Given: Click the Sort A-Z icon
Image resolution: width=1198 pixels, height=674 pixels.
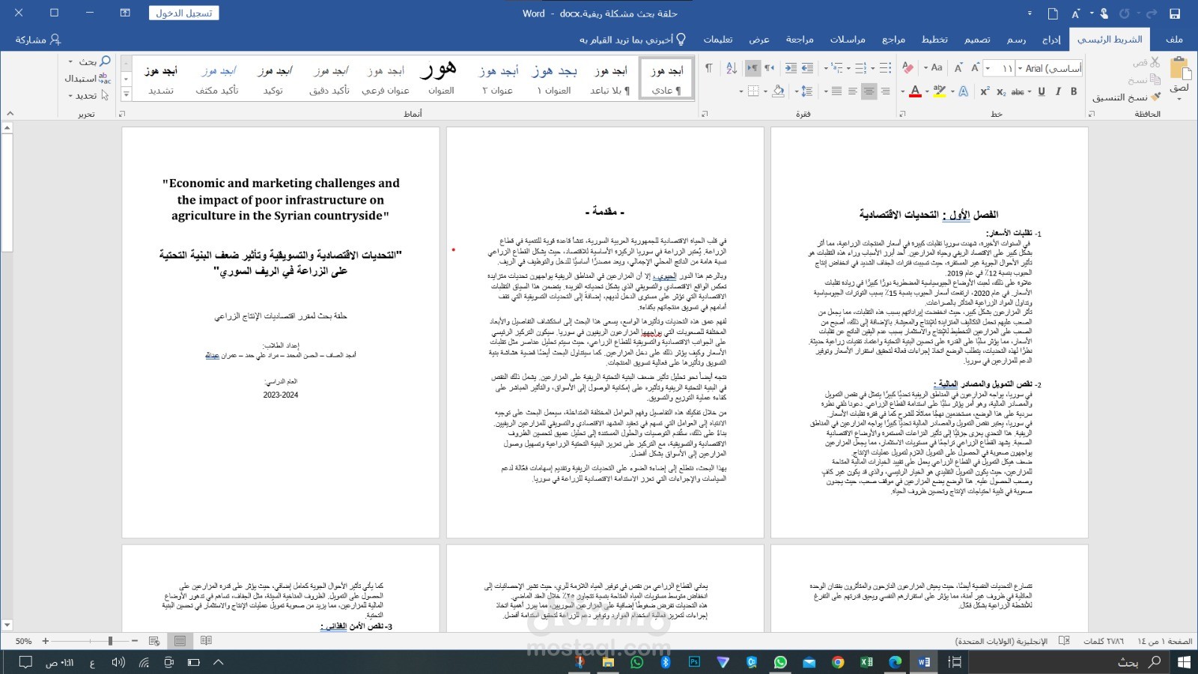Looking at the screenshot, I should pyautogui.click(x=732, y=67).
